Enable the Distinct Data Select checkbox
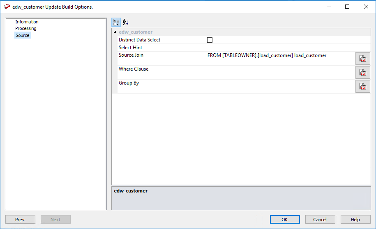Screen dimensions: 376x229 click(x=210, y=40)
